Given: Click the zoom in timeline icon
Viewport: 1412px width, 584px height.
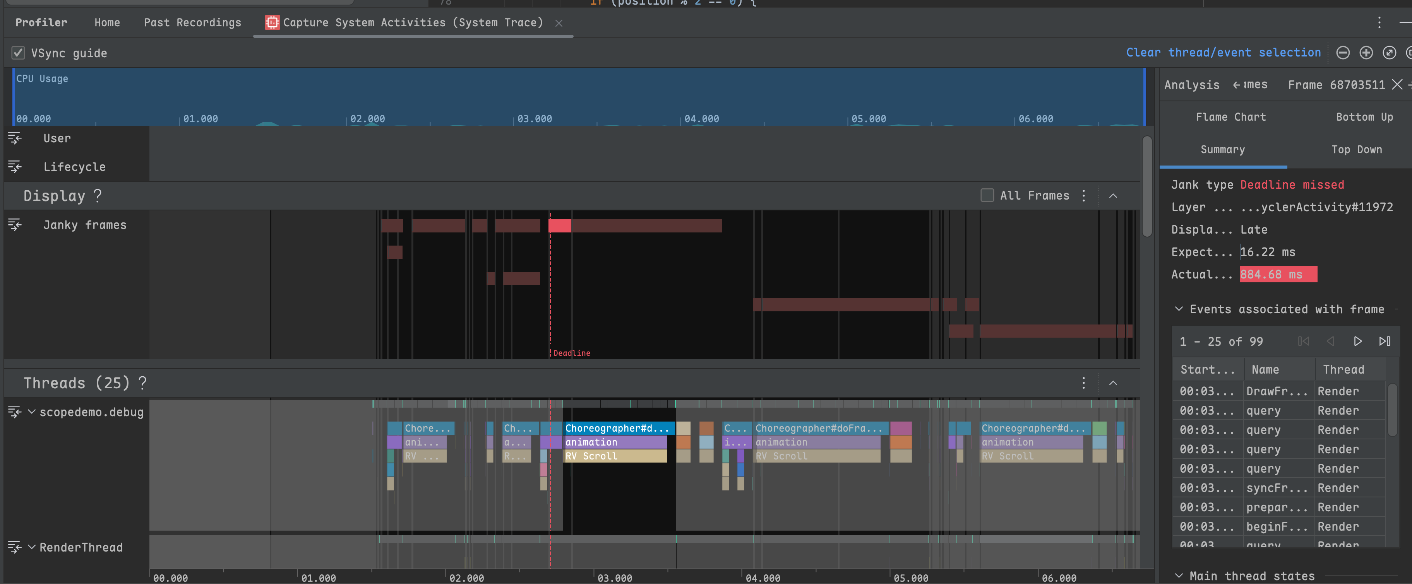Looking at the screenshot, I should pos(1366,53).
